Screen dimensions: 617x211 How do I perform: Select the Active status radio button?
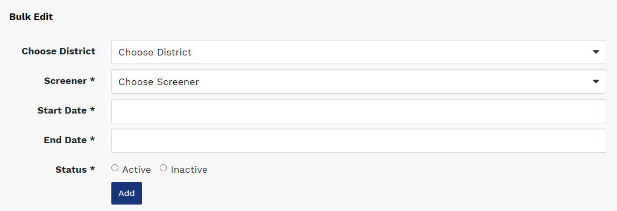115,168
